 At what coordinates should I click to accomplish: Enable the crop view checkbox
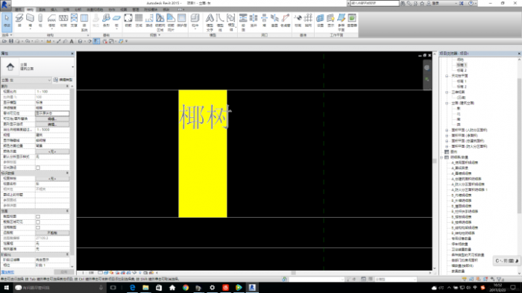coord(38,216)
